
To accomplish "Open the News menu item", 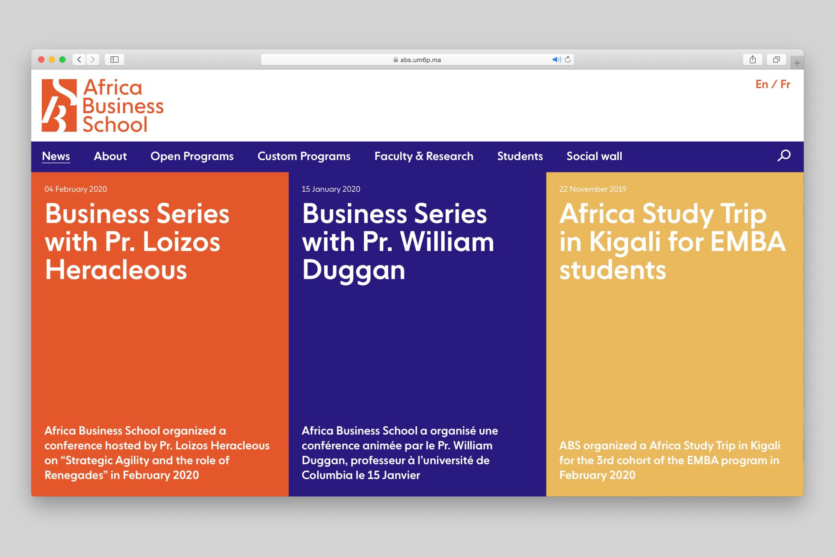I will (x=56, y=156).
